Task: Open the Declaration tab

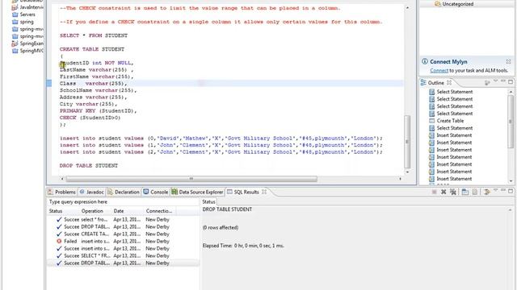Action: click(124, 192)
